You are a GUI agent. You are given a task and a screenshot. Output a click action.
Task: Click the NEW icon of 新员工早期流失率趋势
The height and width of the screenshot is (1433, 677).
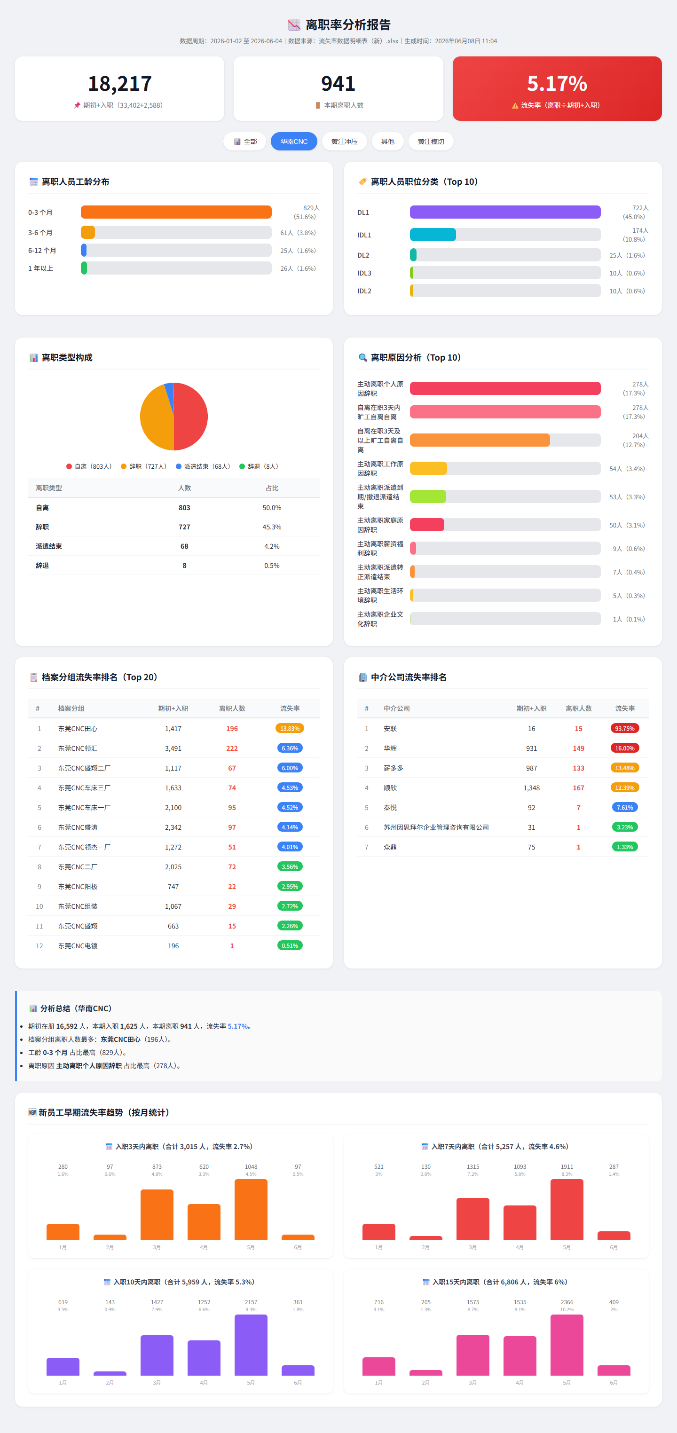pos(32,1112)
